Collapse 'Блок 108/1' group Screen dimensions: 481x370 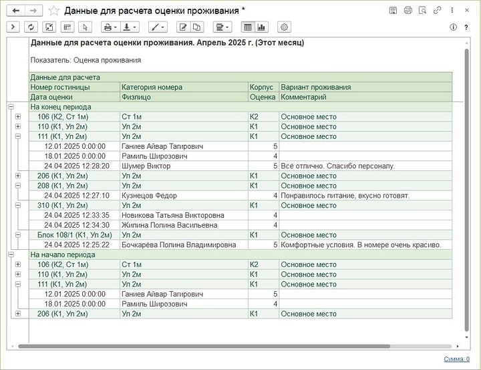click(x=18, y=234)
